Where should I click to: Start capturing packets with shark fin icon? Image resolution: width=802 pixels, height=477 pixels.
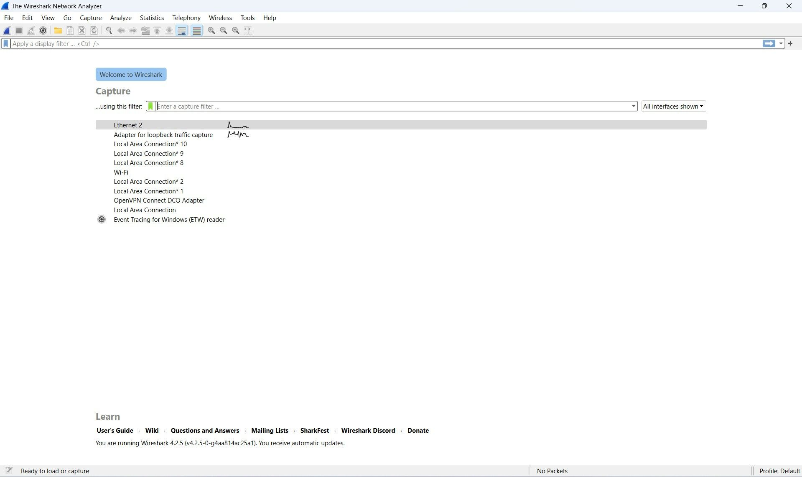pyautogui.click(x=7, y=30)
